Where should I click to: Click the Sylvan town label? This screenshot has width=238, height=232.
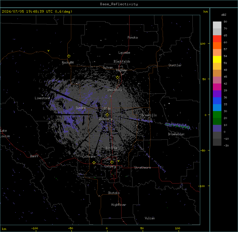click(108, 68)
